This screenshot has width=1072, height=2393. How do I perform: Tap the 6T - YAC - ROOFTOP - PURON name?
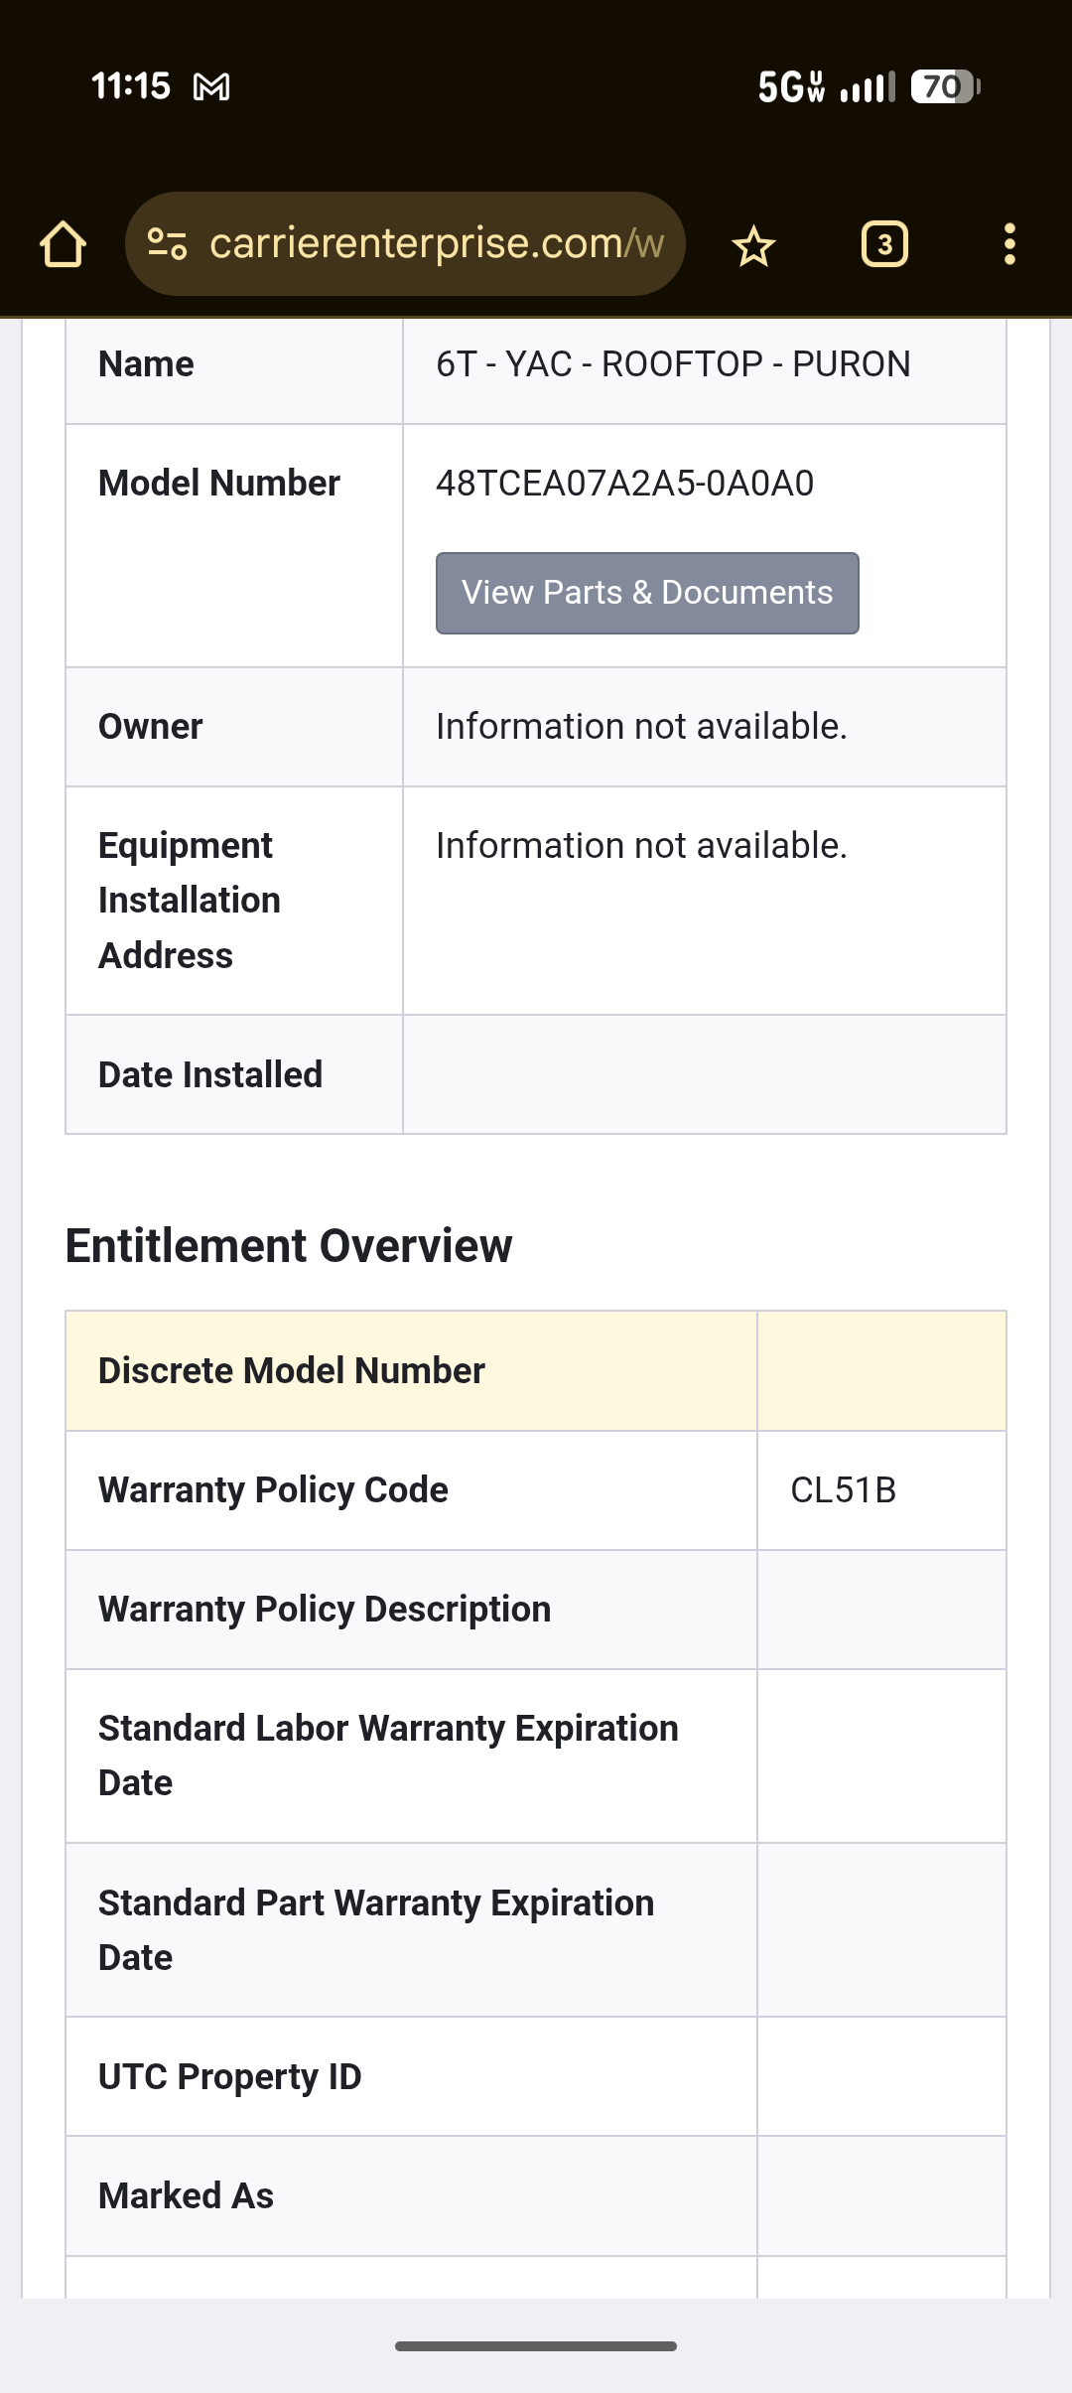tap(673, 364)
